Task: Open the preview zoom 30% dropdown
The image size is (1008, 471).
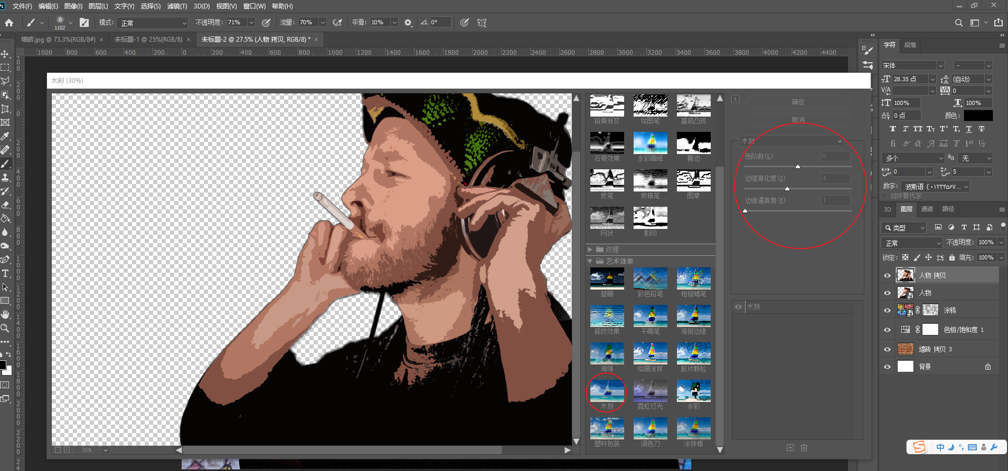Action: (x=106, y=450)
